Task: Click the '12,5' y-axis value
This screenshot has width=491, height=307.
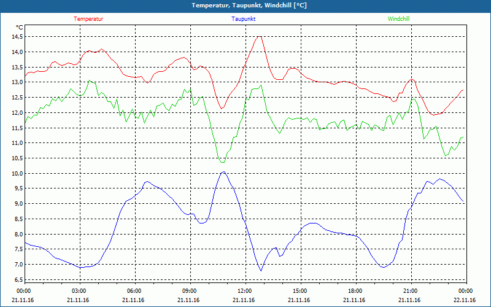Action: 18,98
